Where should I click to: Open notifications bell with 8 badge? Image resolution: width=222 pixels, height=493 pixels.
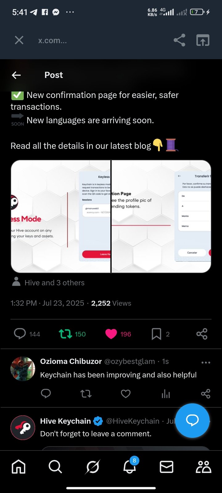tap(130, 465)
